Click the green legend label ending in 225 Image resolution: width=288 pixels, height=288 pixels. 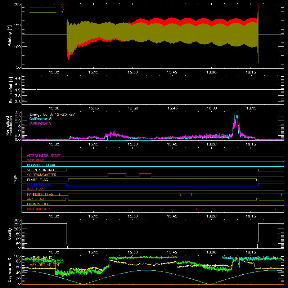[x=46, y=261]
